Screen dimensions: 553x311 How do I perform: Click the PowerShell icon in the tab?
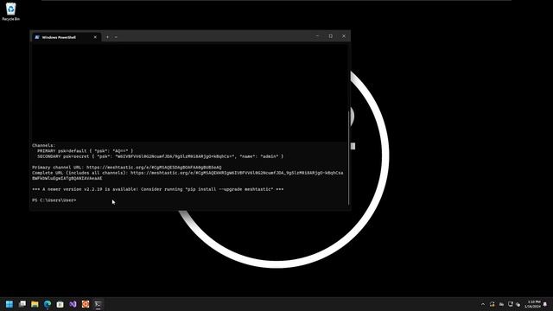click(x=37, y=37)
